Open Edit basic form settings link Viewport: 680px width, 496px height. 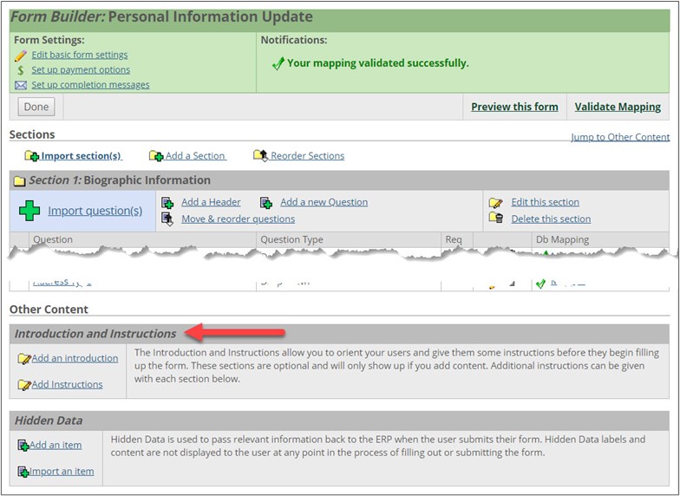80,55
